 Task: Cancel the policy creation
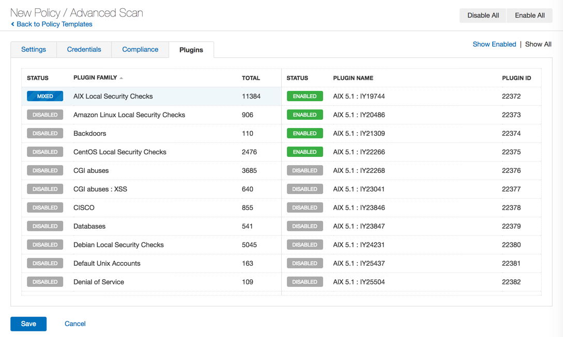(x=75, y=324)
